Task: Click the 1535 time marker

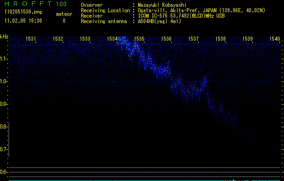Action: coord(139,38)
